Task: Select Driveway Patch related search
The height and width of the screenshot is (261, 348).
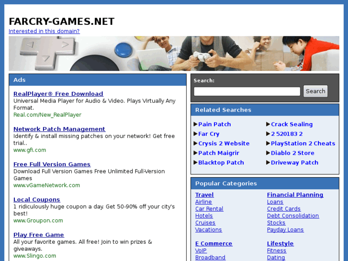Action: (x=294, y=163)
